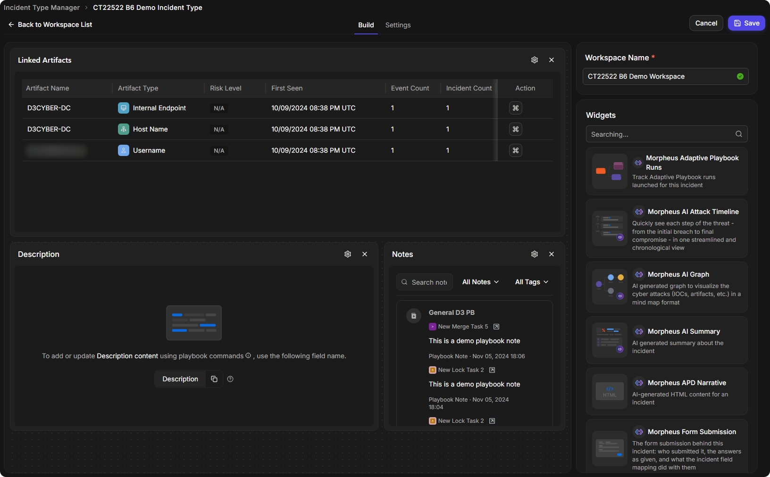770x477 pixels.
Task: Click the Host Name artifact type icon
Action: pos(124,129)
